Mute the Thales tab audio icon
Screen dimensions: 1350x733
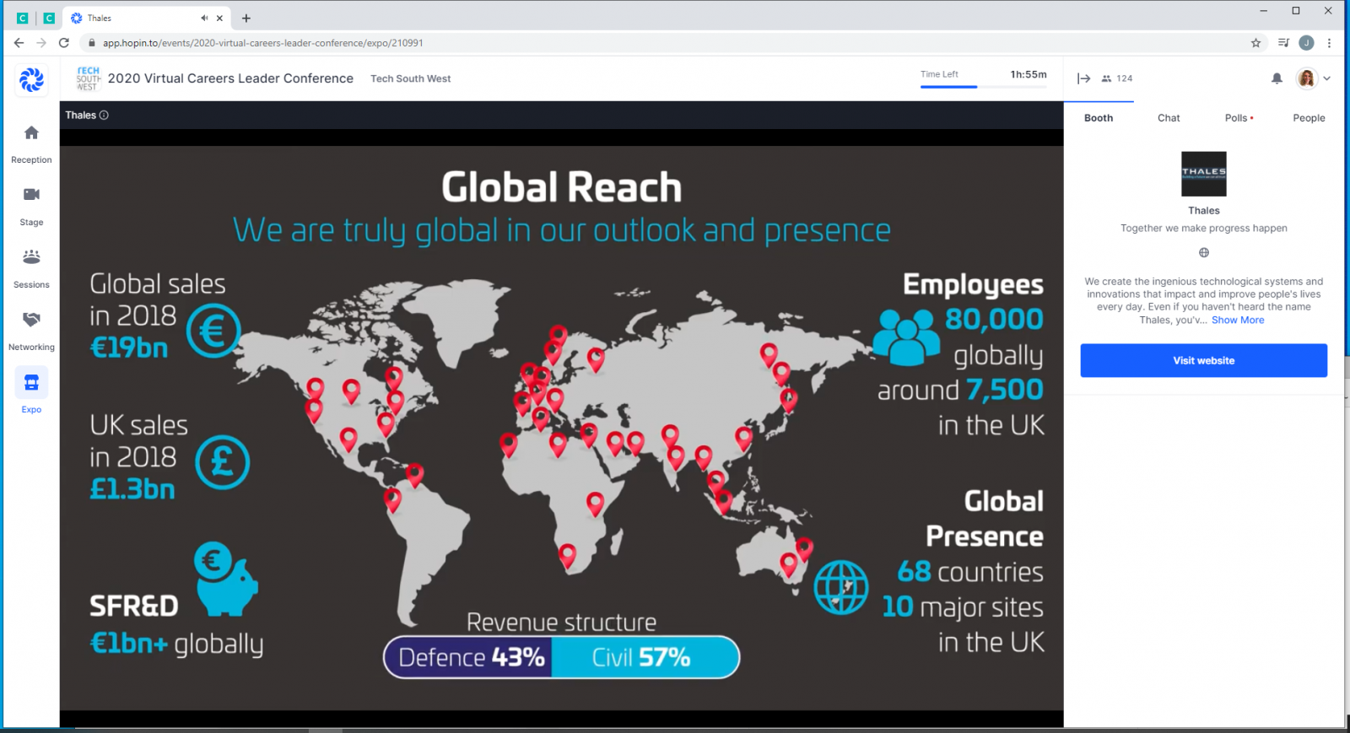[x=204, y=18]
